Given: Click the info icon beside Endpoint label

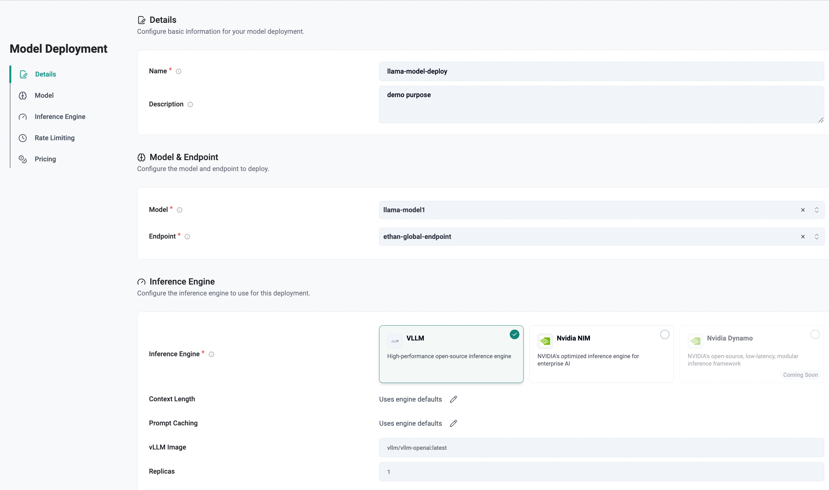Looking at the screenshot, I should coord(187,237).
